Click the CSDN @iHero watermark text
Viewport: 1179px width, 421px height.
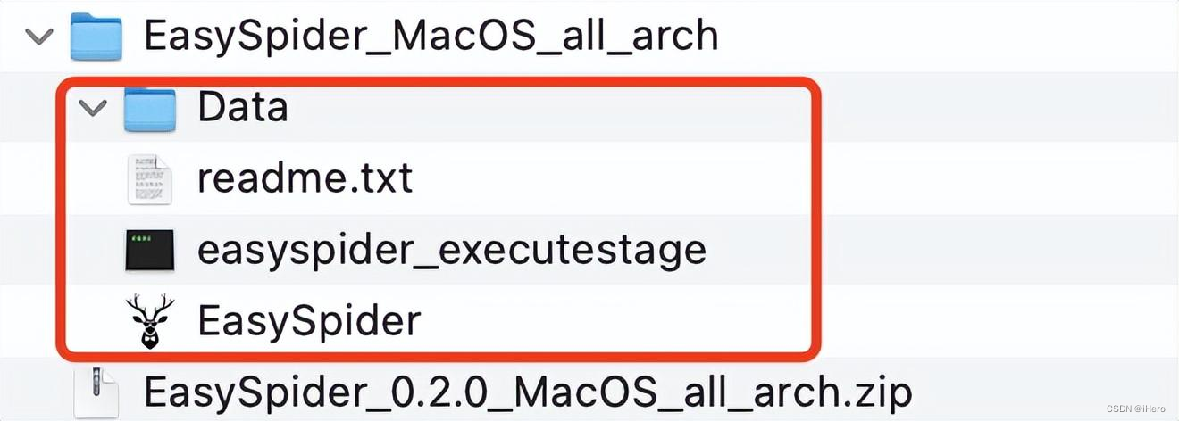pos(1137,408)
